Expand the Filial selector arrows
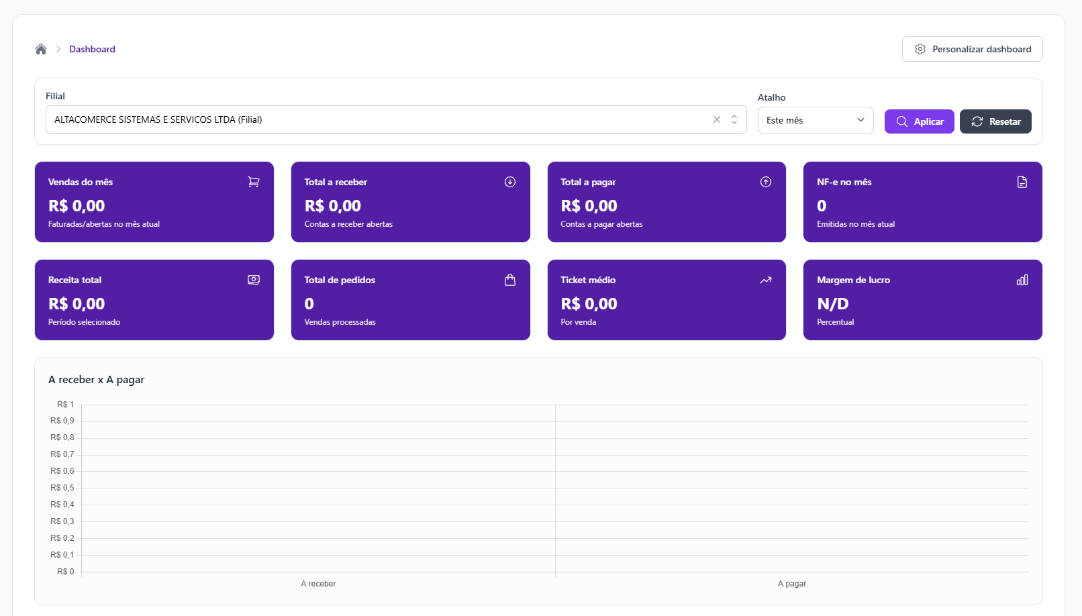Screen dimensions: 1082x616 tap(734, 119)
